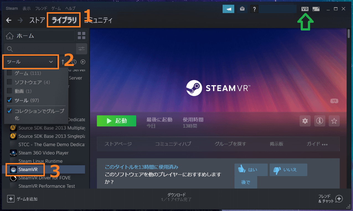Open the ツール category dropdown
The height and width of the screenshot is (211, 353).
click(30, 62)
